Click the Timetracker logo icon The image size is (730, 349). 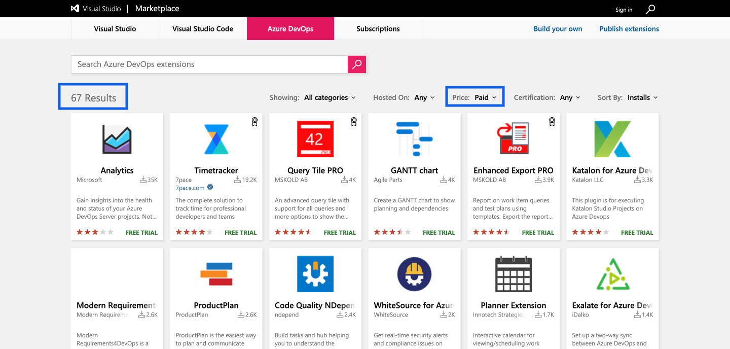(x=216, y=139)
